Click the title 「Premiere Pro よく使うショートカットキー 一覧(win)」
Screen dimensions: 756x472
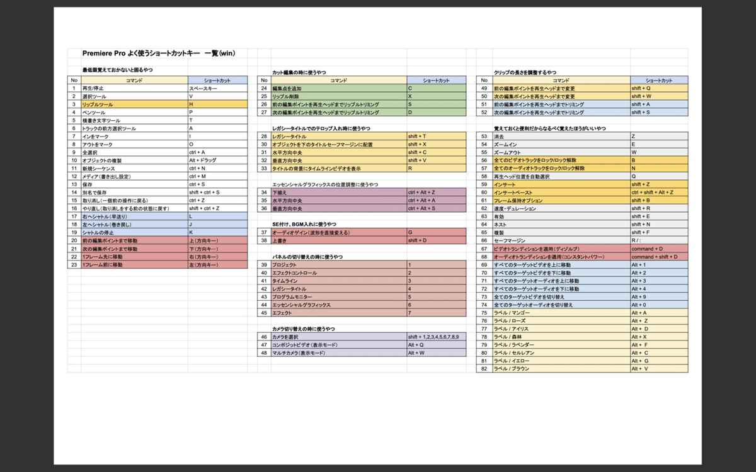pos(159,53)
